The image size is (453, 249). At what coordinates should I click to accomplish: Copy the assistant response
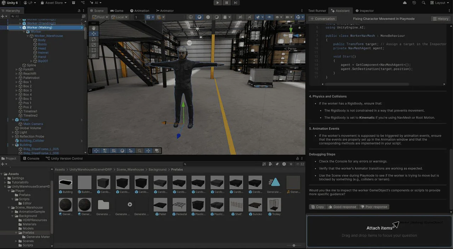317,207
